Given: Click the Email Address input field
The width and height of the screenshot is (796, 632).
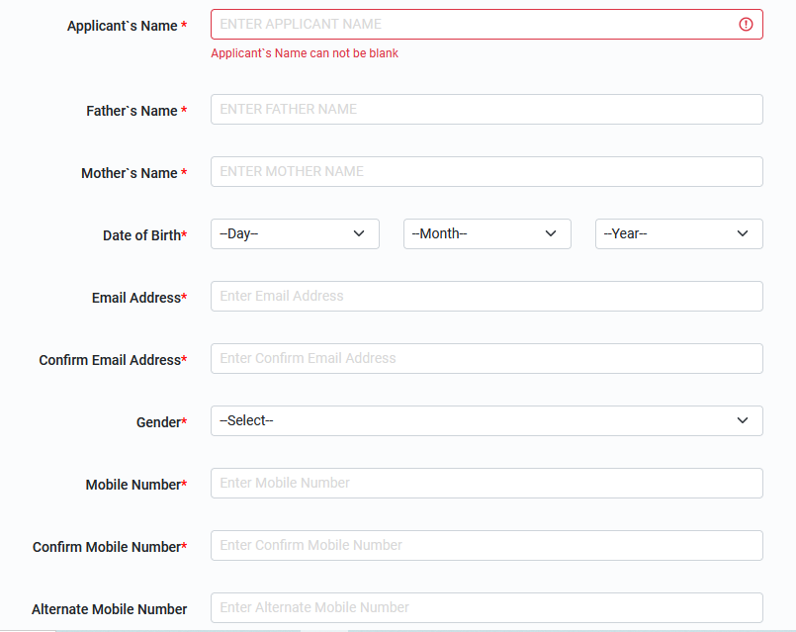Looking at the screenshot, I should (486, 297).
